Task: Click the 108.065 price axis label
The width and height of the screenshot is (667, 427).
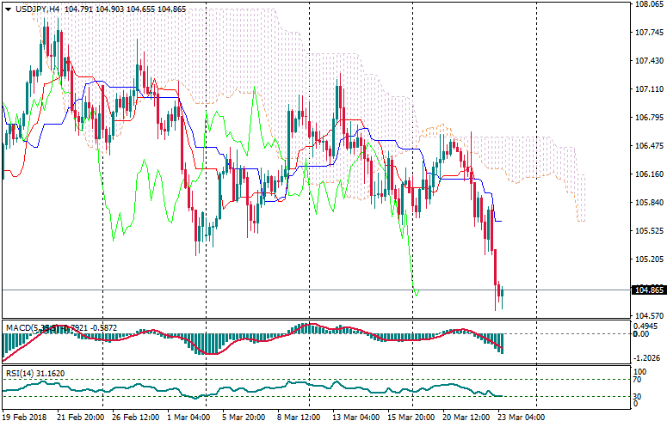Action: (648, 5)
